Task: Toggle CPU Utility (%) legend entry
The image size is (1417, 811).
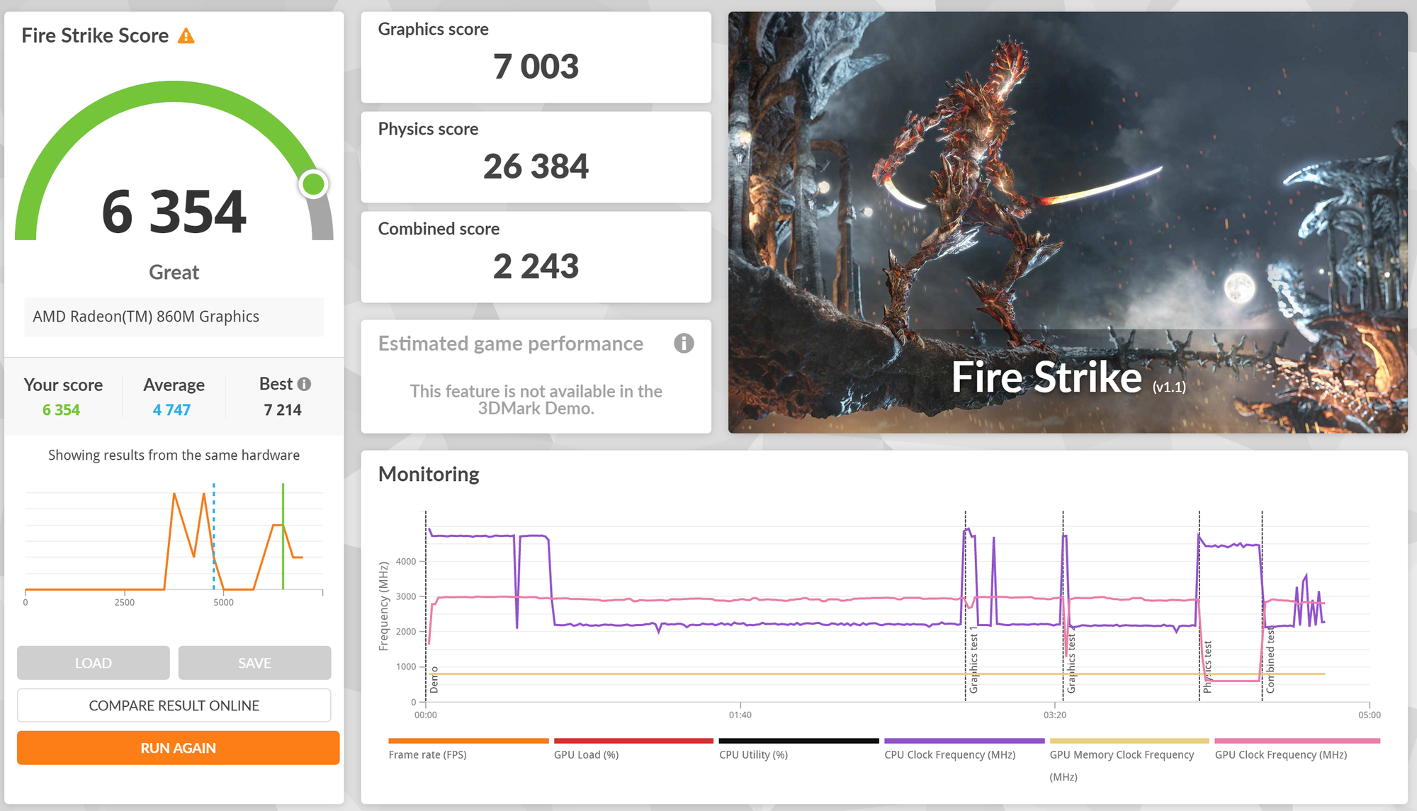Action: point(753,754)
